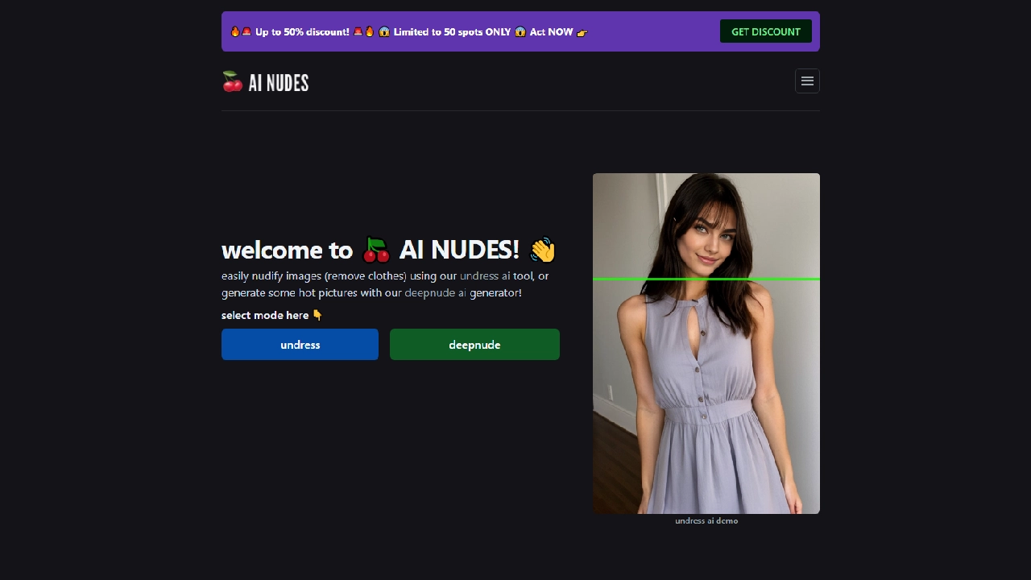The image size is (1031, 580).
Task: Click the rotating light emoji in the banner
Action: pyautogui.click(x=246, y=31)
